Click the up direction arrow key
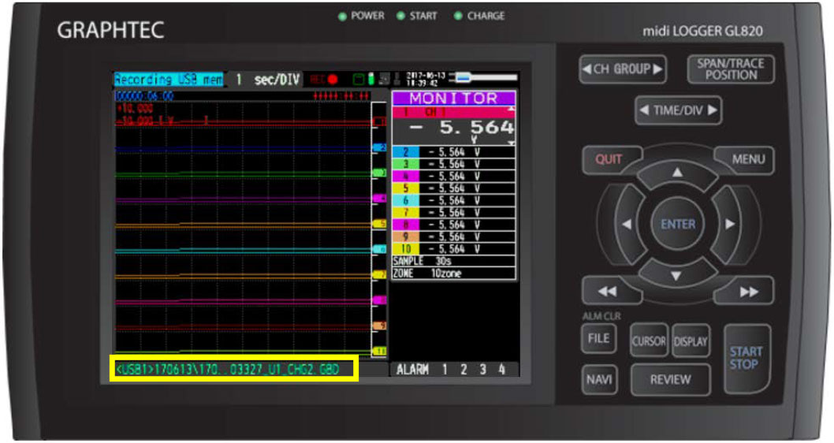Image resolution: width=834 pixels, height=443 pixels. 677,174
